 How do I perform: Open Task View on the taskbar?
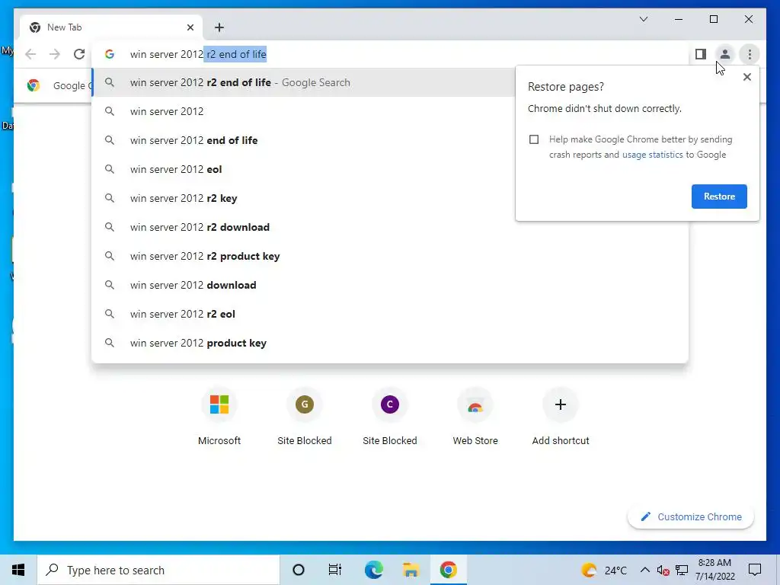[335, 570]
